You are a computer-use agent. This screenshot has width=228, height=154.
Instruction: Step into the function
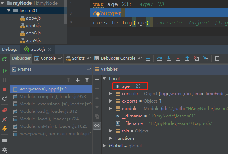169,59
